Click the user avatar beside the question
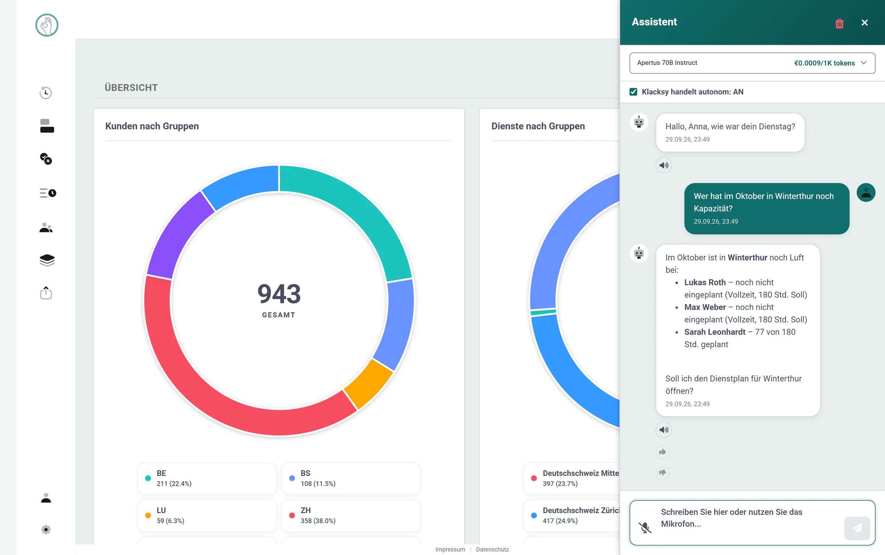The width and height of the screenshot is (885, 555). point(866,193)
